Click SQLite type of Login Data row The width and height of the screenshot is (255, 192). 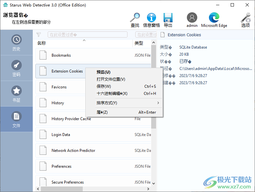click(x=143, y=135)
